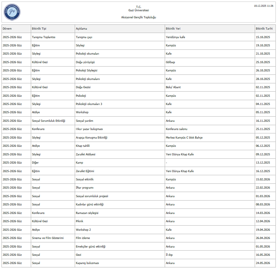This screenshot has height=268, width=277.
Task: Select the Aksiyonel Gençlik Topluluğu title text
Action: pyautogui.click(x=138, y=17)
